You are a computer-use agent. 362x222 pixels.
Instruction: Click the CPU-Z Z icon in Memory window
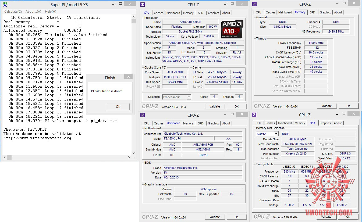(x=254, y=4)
